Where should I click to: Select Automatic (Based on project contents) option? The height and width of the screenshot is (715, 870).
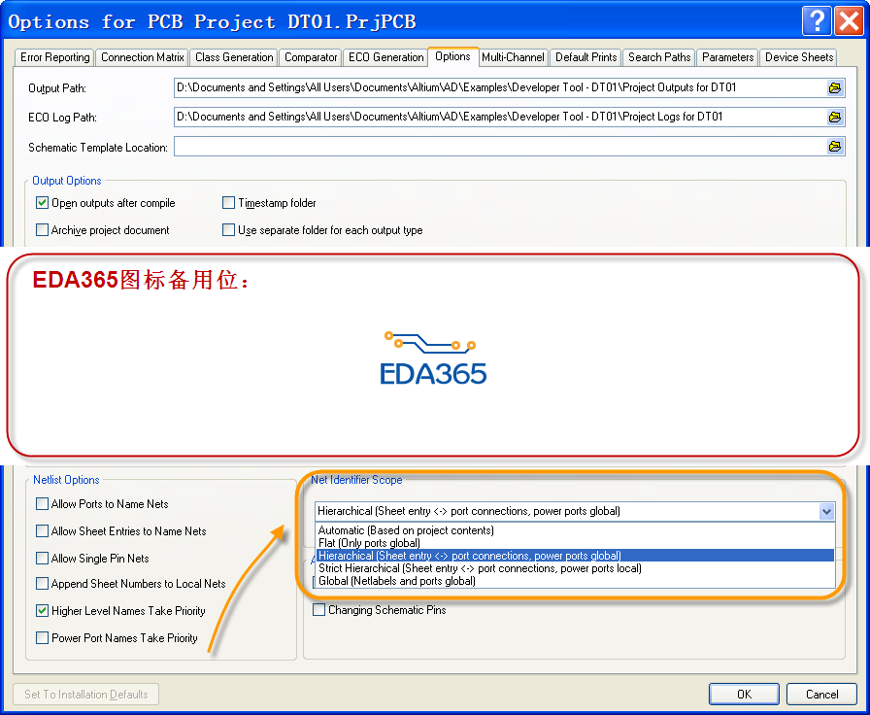[576, 530]
